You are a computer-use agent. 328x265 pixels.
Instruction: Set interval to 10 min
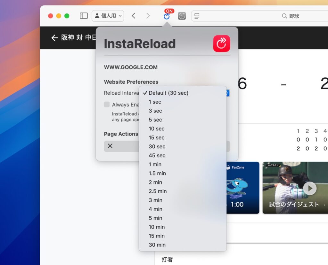click(183, 227)
